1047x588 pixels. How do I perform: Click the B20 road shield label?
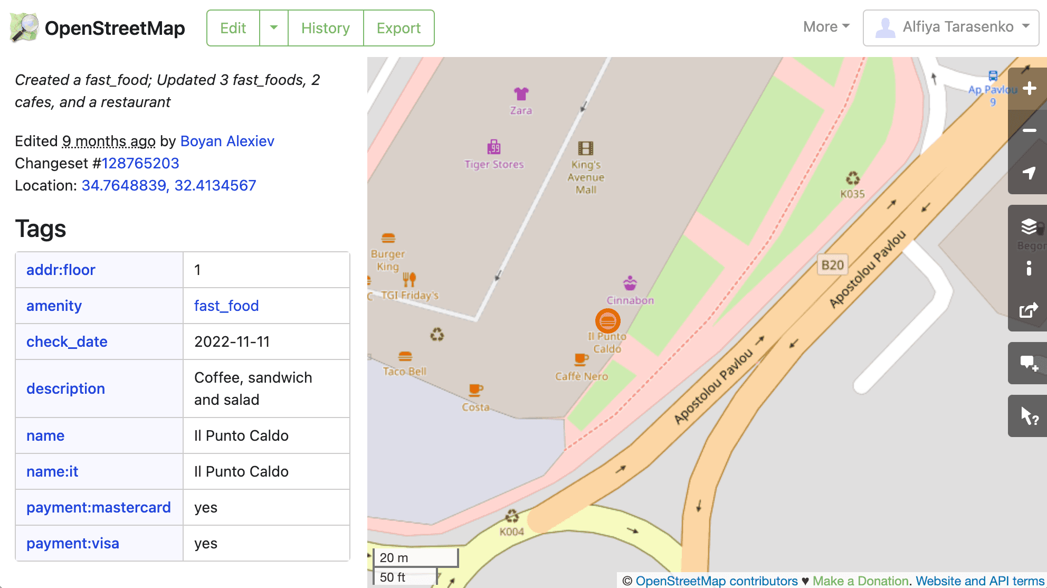tap(833, 265)
